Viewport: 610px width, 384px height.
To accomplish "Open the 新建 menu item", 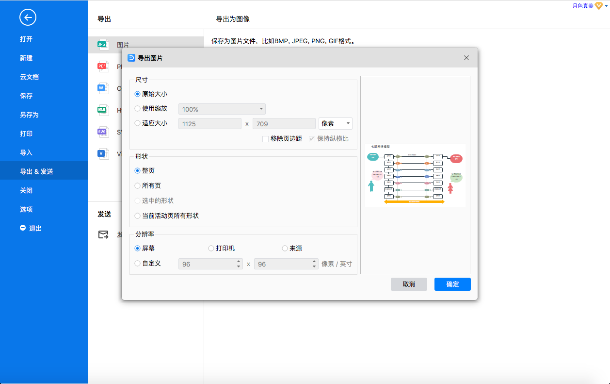I will pyautogui.click(x=26, y=58).
